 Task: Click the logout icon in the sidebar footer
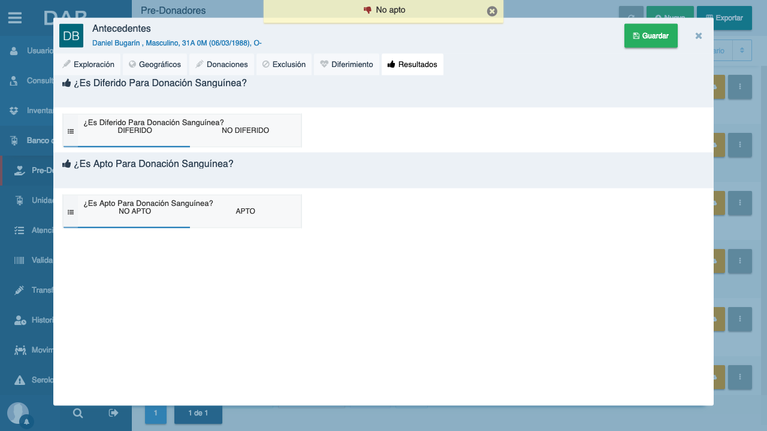click(x=113, y=413)
